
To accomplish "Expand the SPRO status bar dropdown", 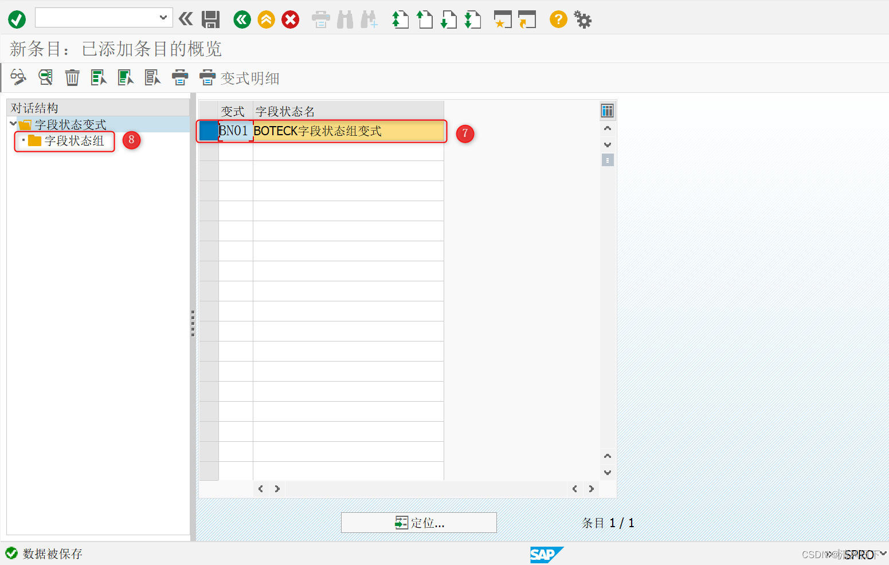I will (x=883, y=554).
